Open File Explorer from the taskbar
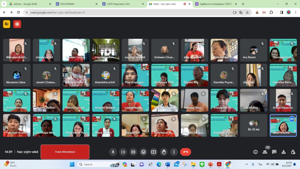Image resolution: width=300 pixels, height=169 pixels. click(193, 164)
